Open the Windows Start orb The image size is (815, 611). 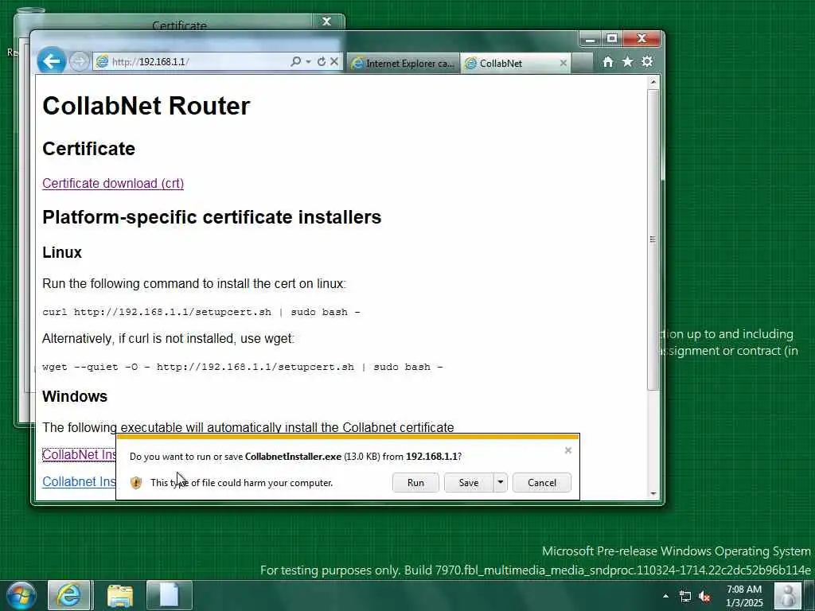click(21, 595)
